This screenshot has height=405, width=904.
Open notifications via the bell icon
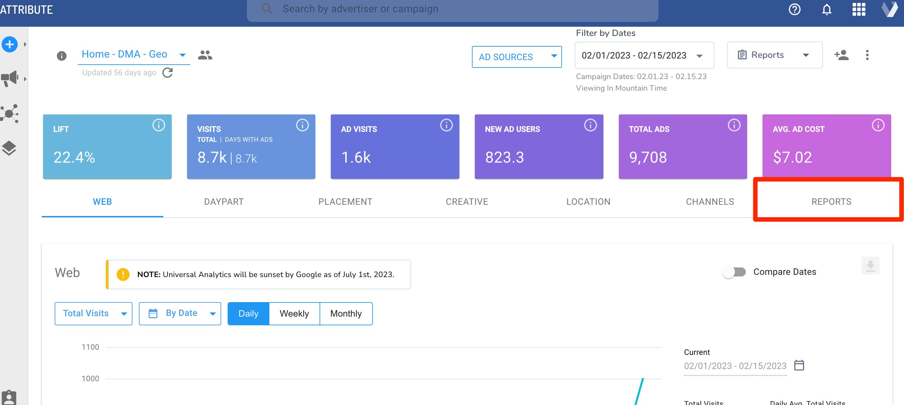tap(827, 9)
